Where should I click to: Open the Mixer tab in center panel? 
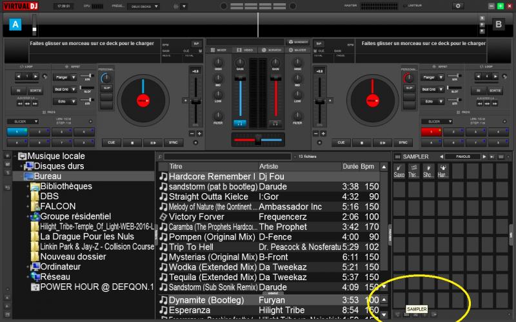(219, 50)
